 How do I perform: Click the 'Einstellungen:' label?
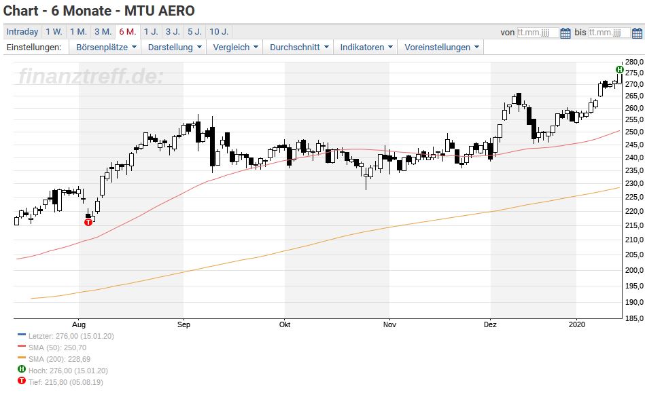[34, 48]
